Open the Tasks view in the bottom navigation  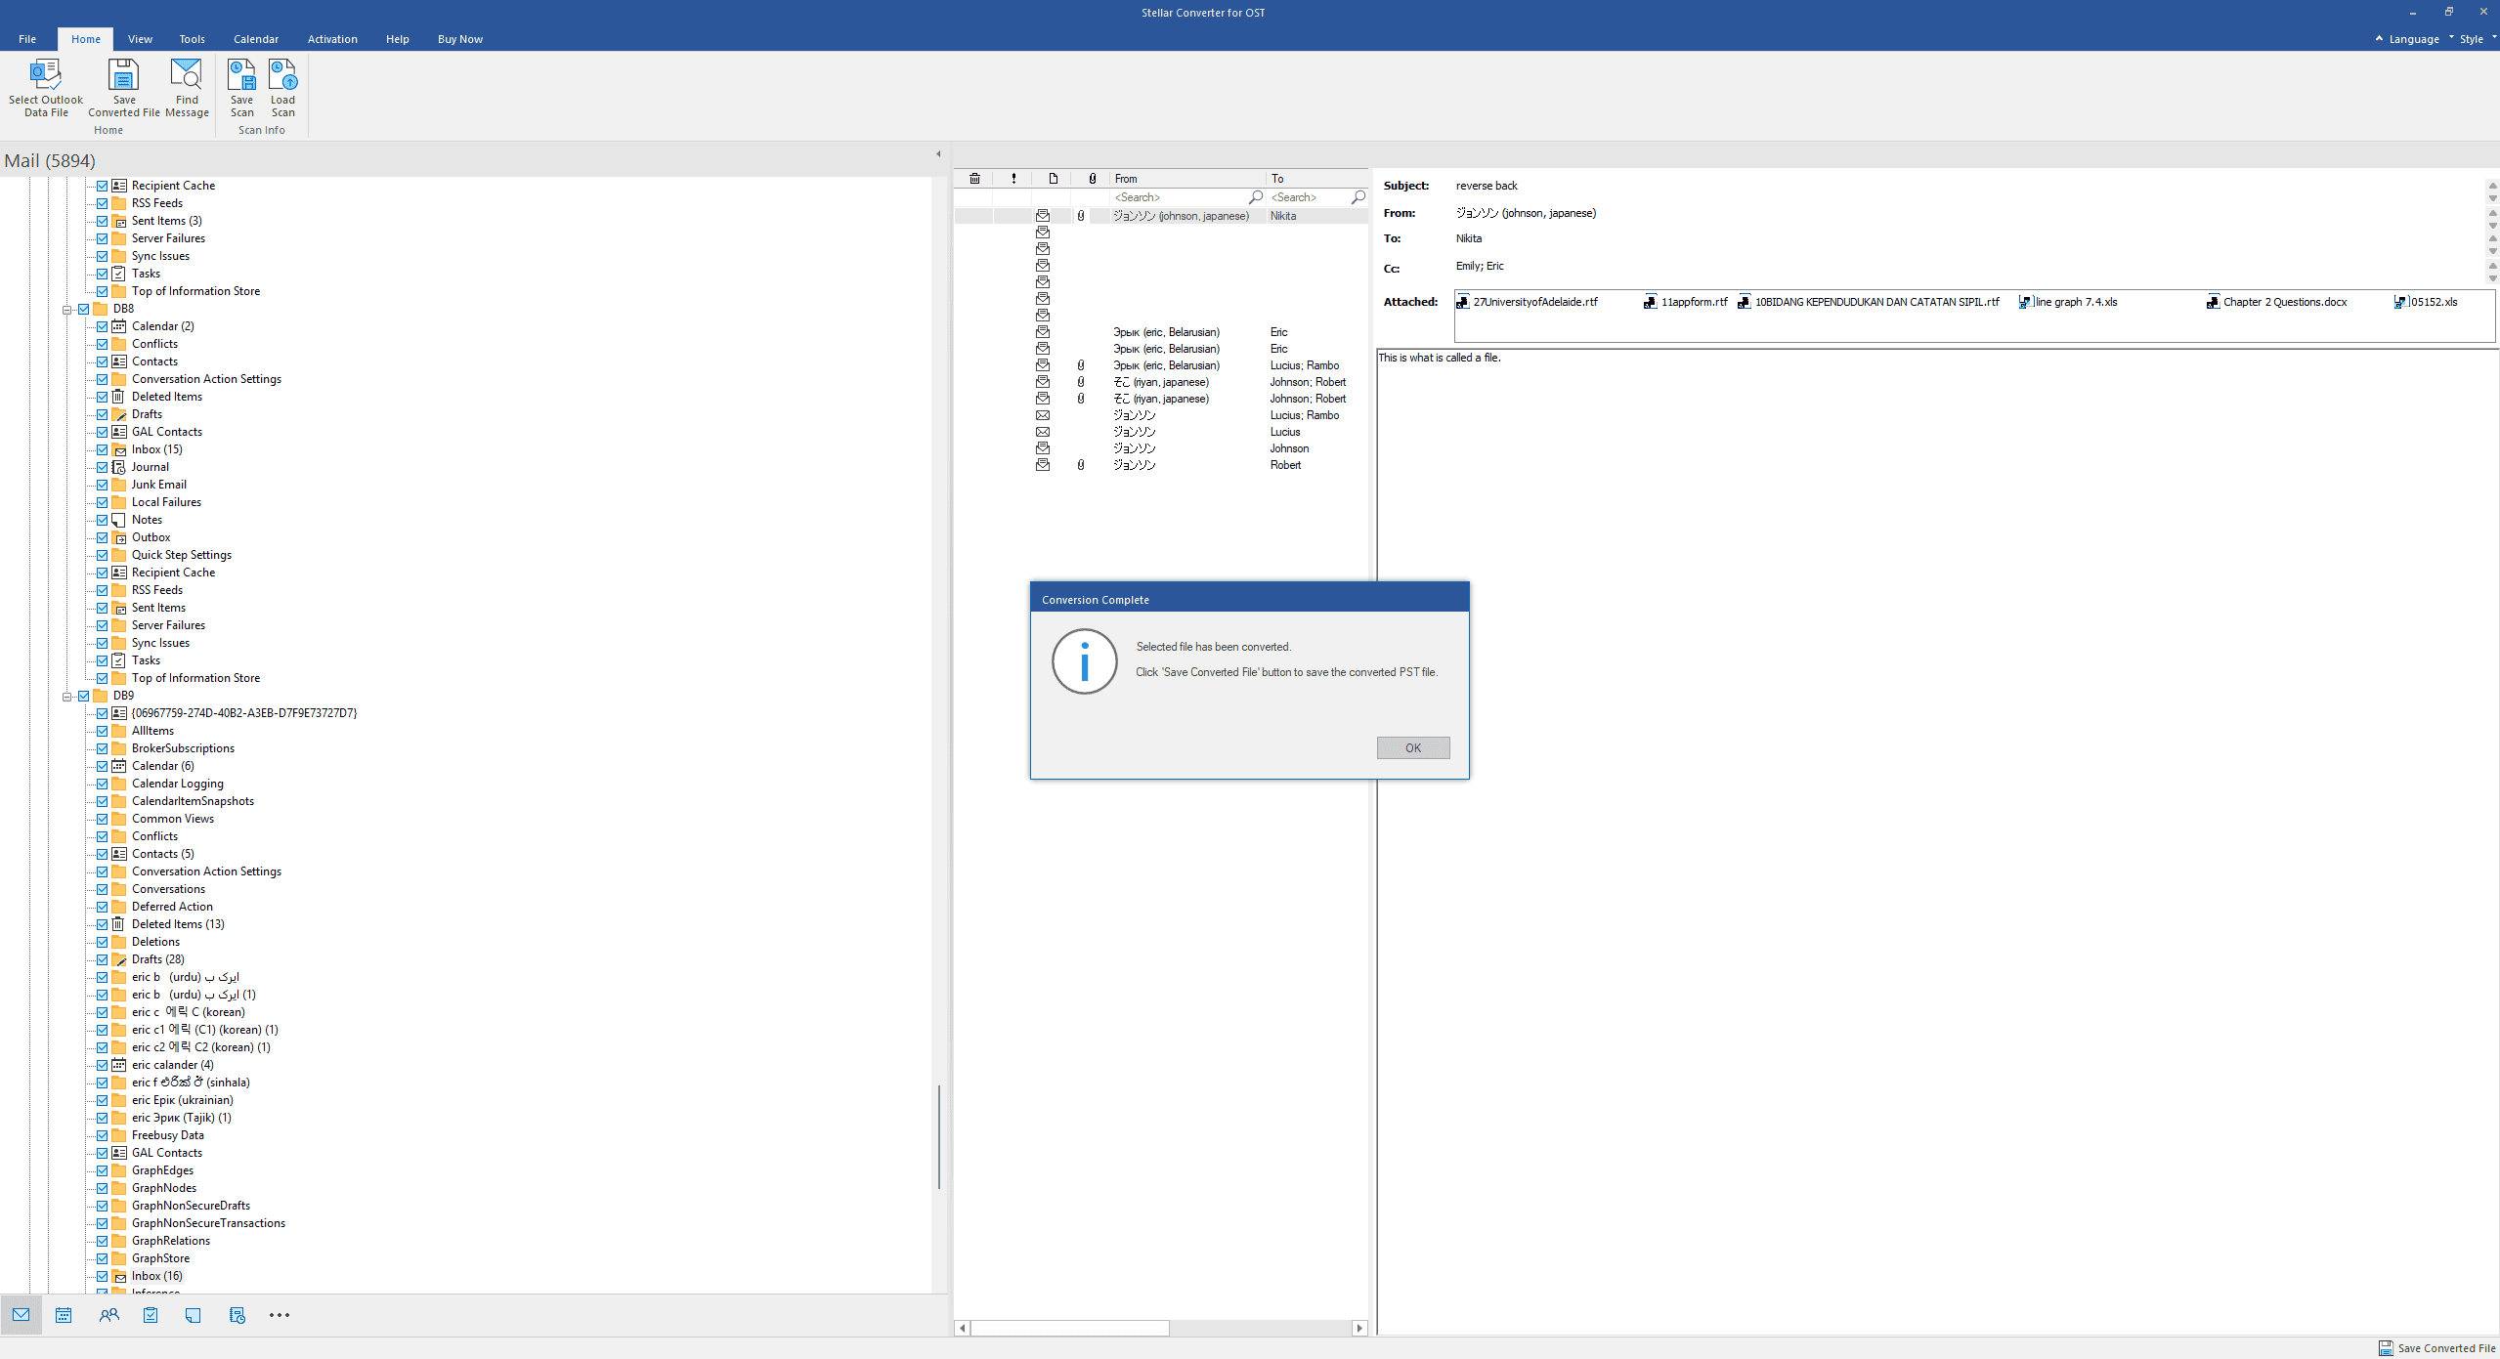pos(151,1315)
